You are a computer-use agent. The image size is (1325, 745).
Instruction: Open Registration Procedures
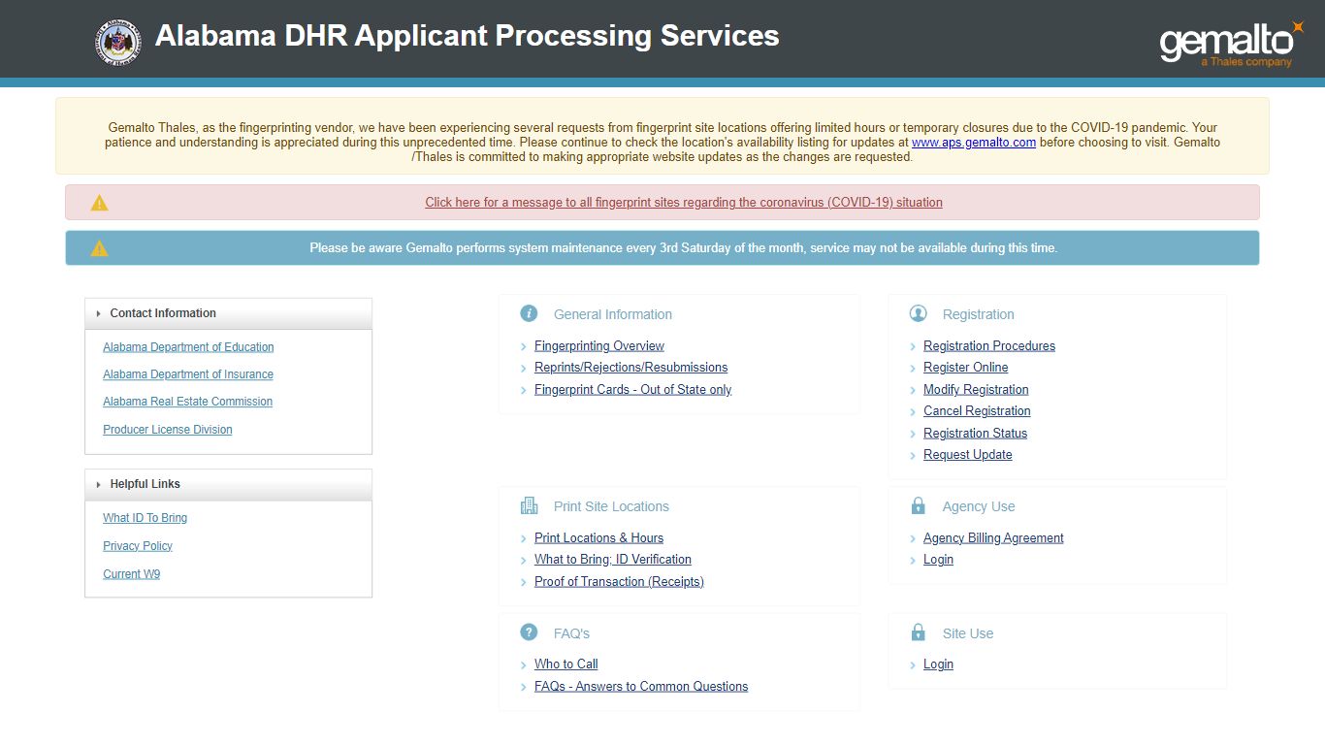click(x=989, y=345)
